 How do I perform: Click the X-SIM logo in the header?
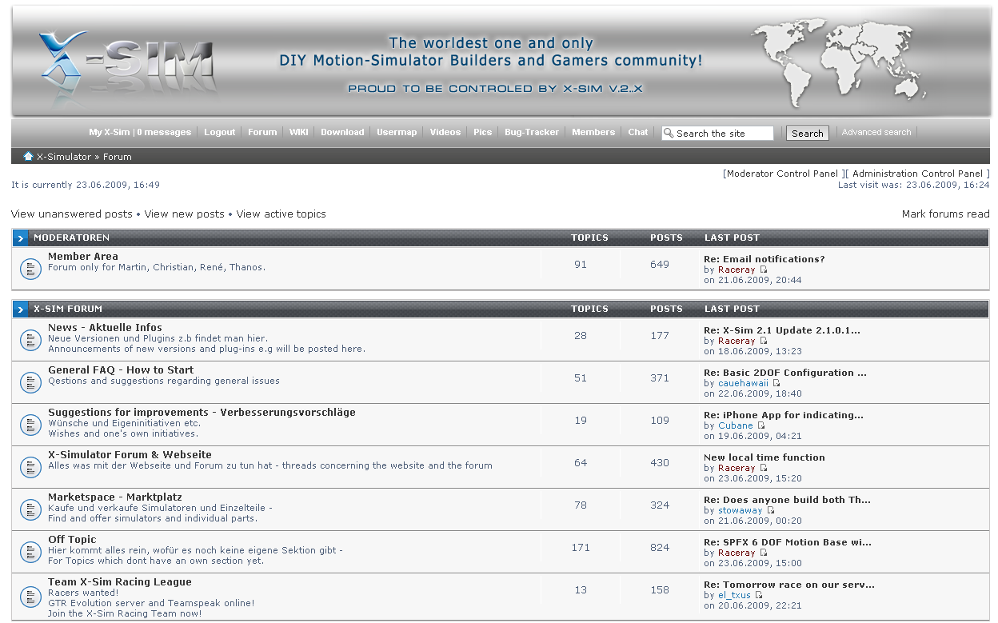pyautogui.click(x=128, y=68)
